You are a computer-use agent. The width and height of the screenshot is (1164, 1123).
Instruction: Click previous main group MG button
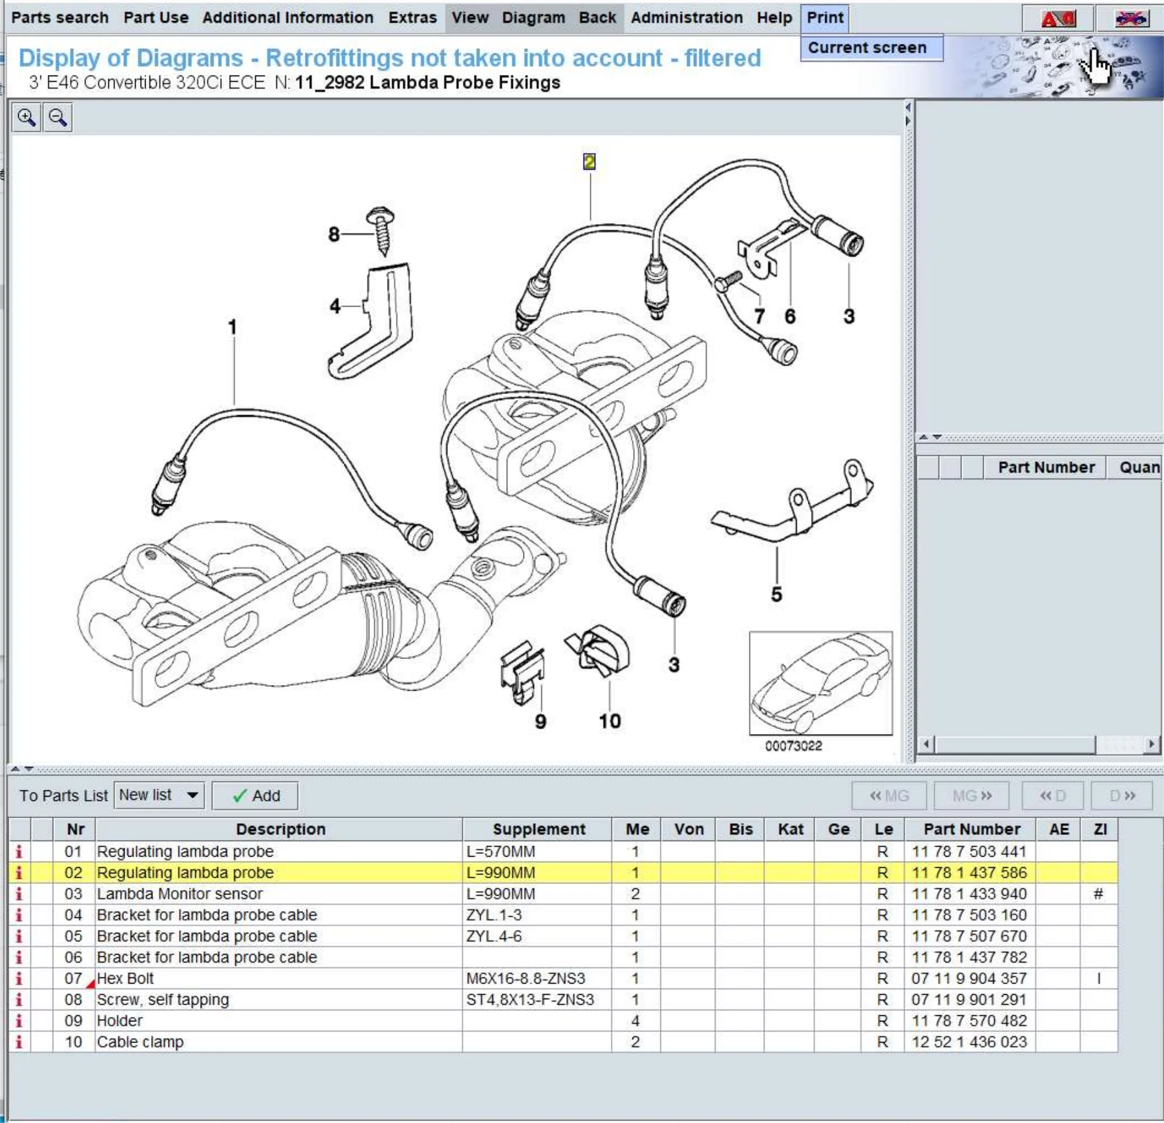coord(889,795)
